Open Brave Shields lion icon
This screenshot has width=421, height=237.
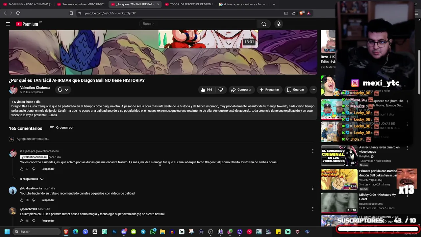coord(301,13)
